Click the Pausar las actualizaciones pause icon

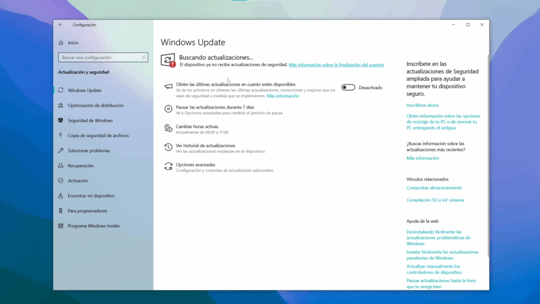tap(168, 109)
